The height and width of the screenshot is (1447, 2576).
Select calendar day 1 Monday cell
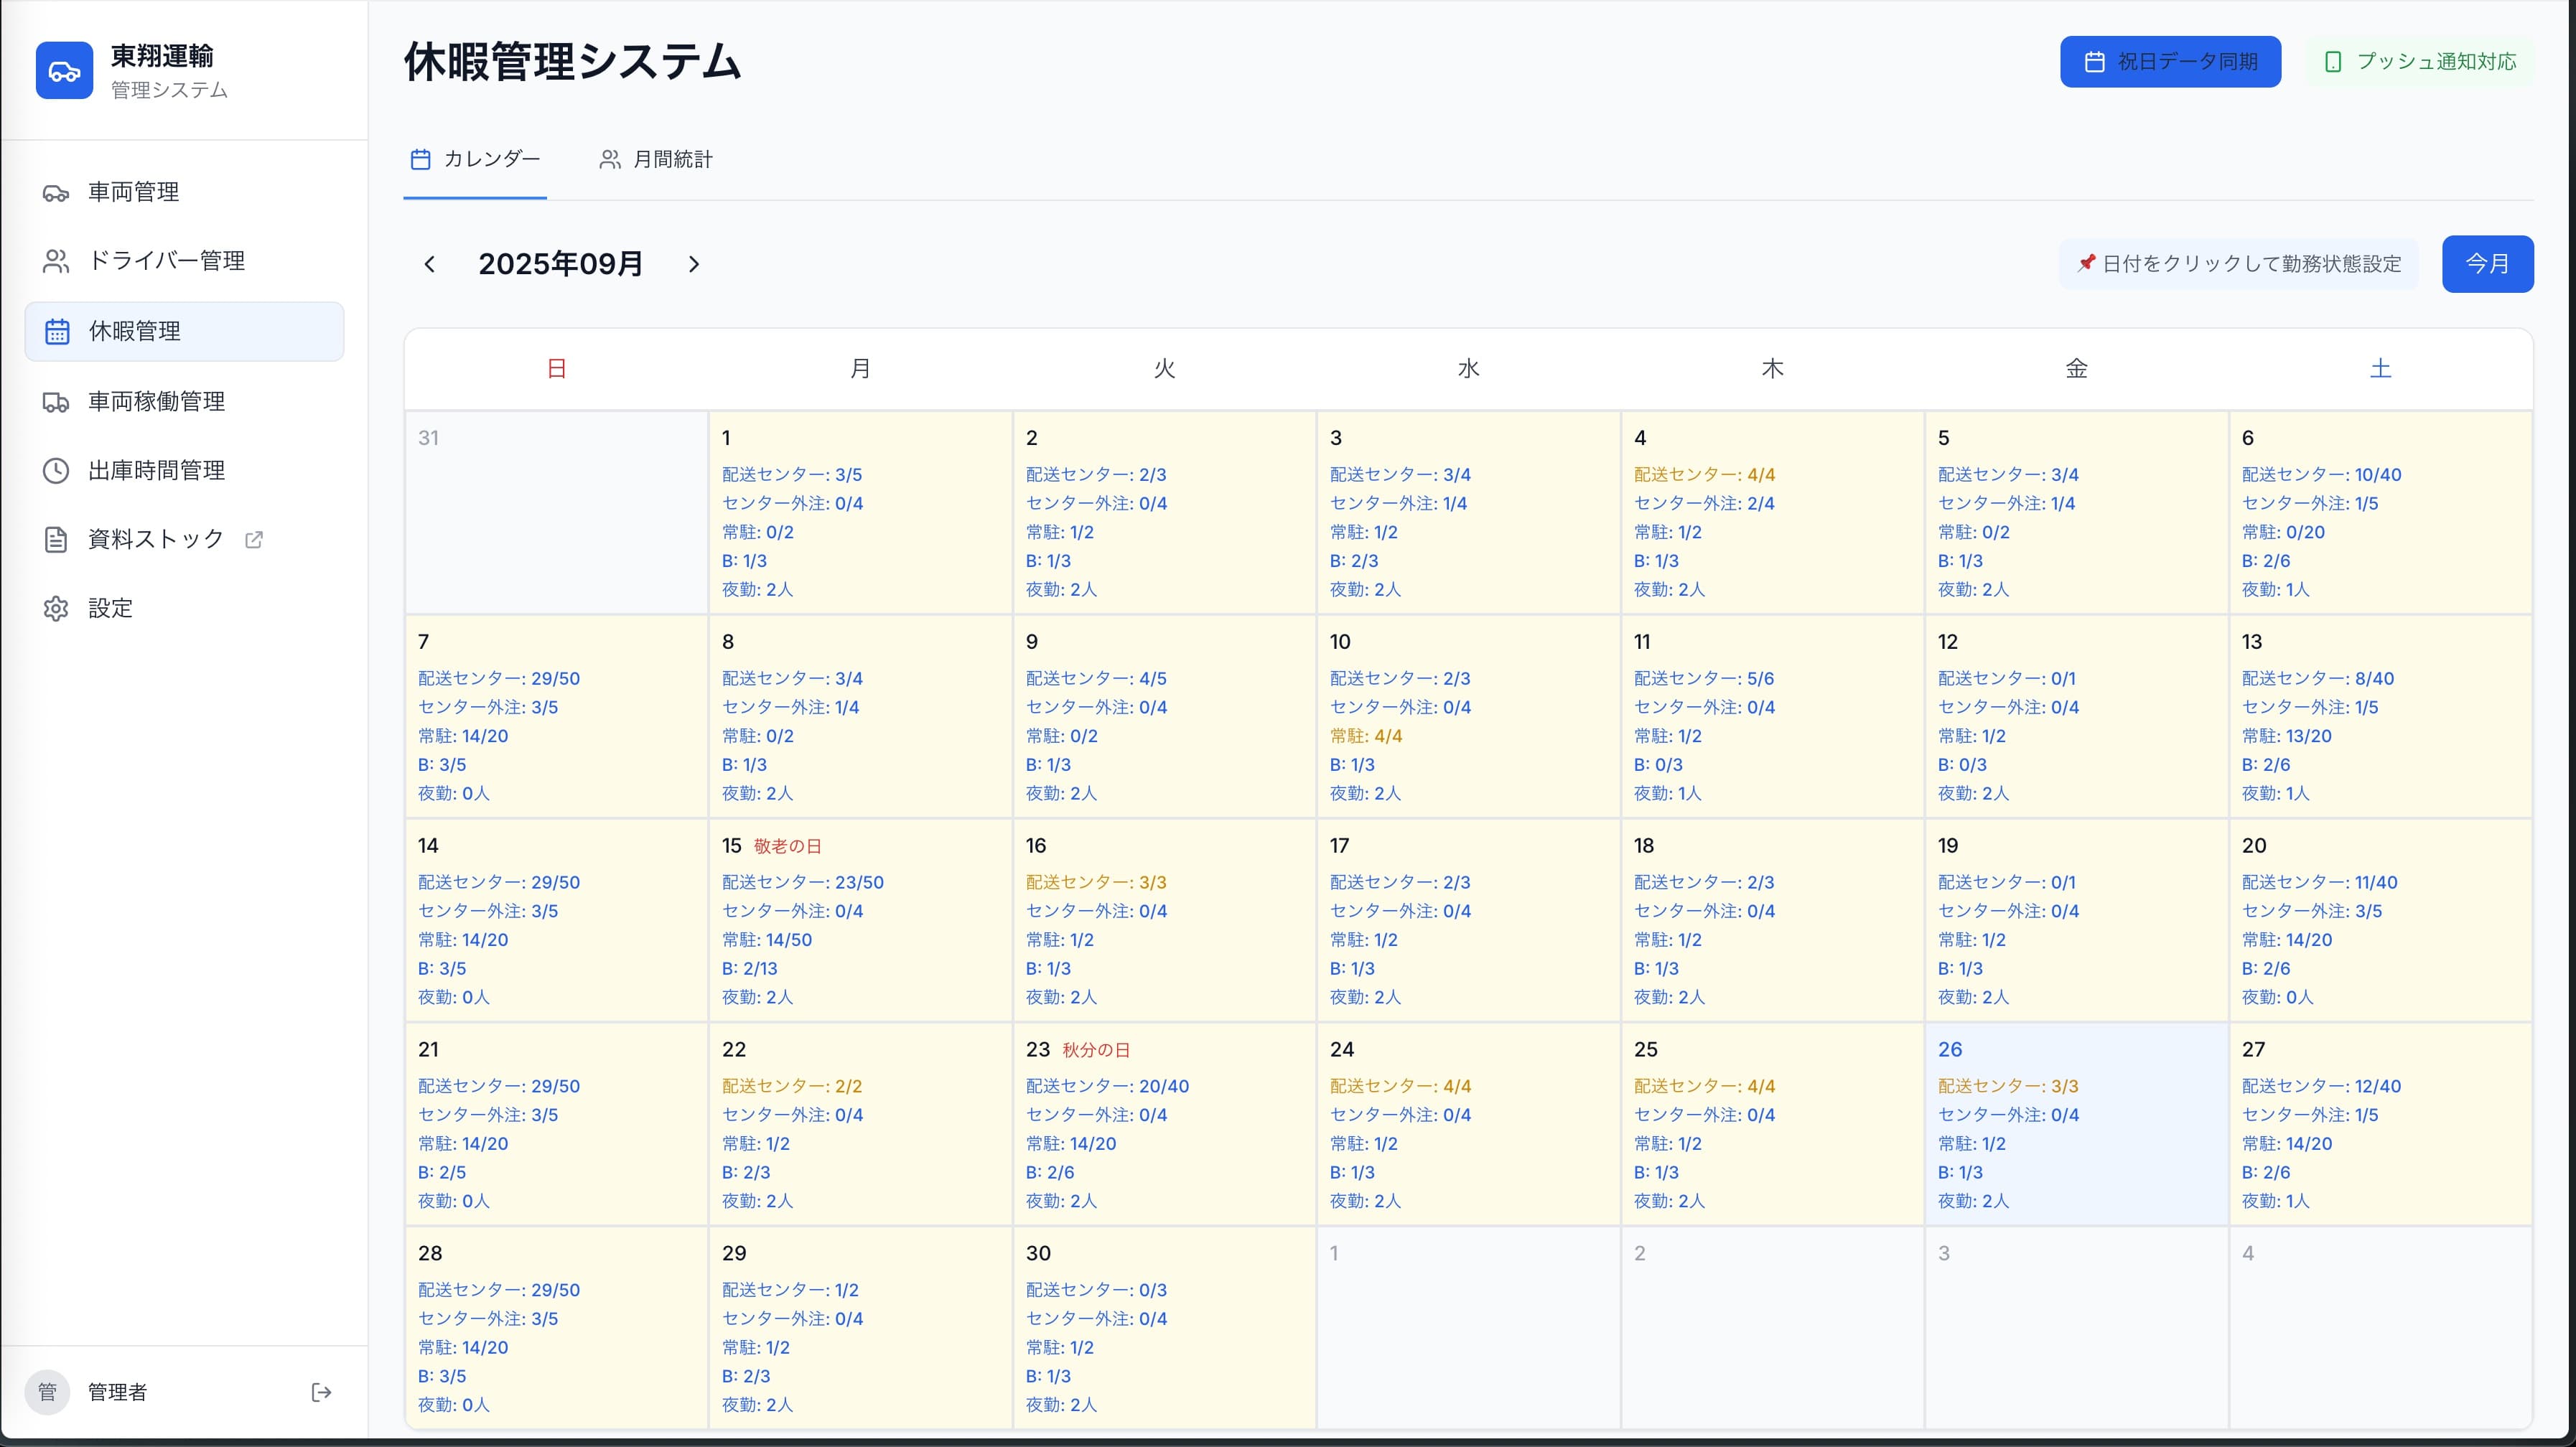click(860, 512)
